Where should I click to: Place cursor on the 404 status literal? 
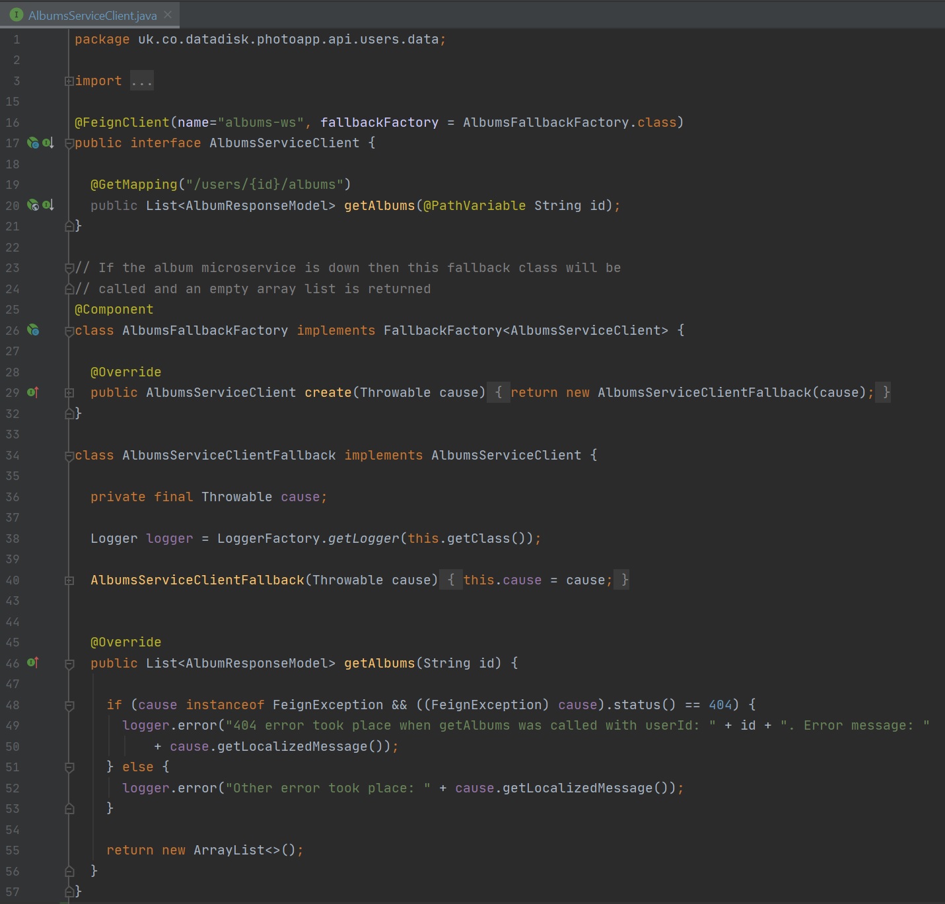pyautogui.click(x=720, y=705)
